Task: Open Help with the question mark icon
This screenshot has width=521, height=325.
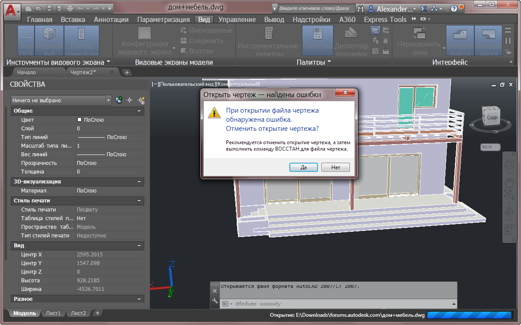Action: point(454,9)
